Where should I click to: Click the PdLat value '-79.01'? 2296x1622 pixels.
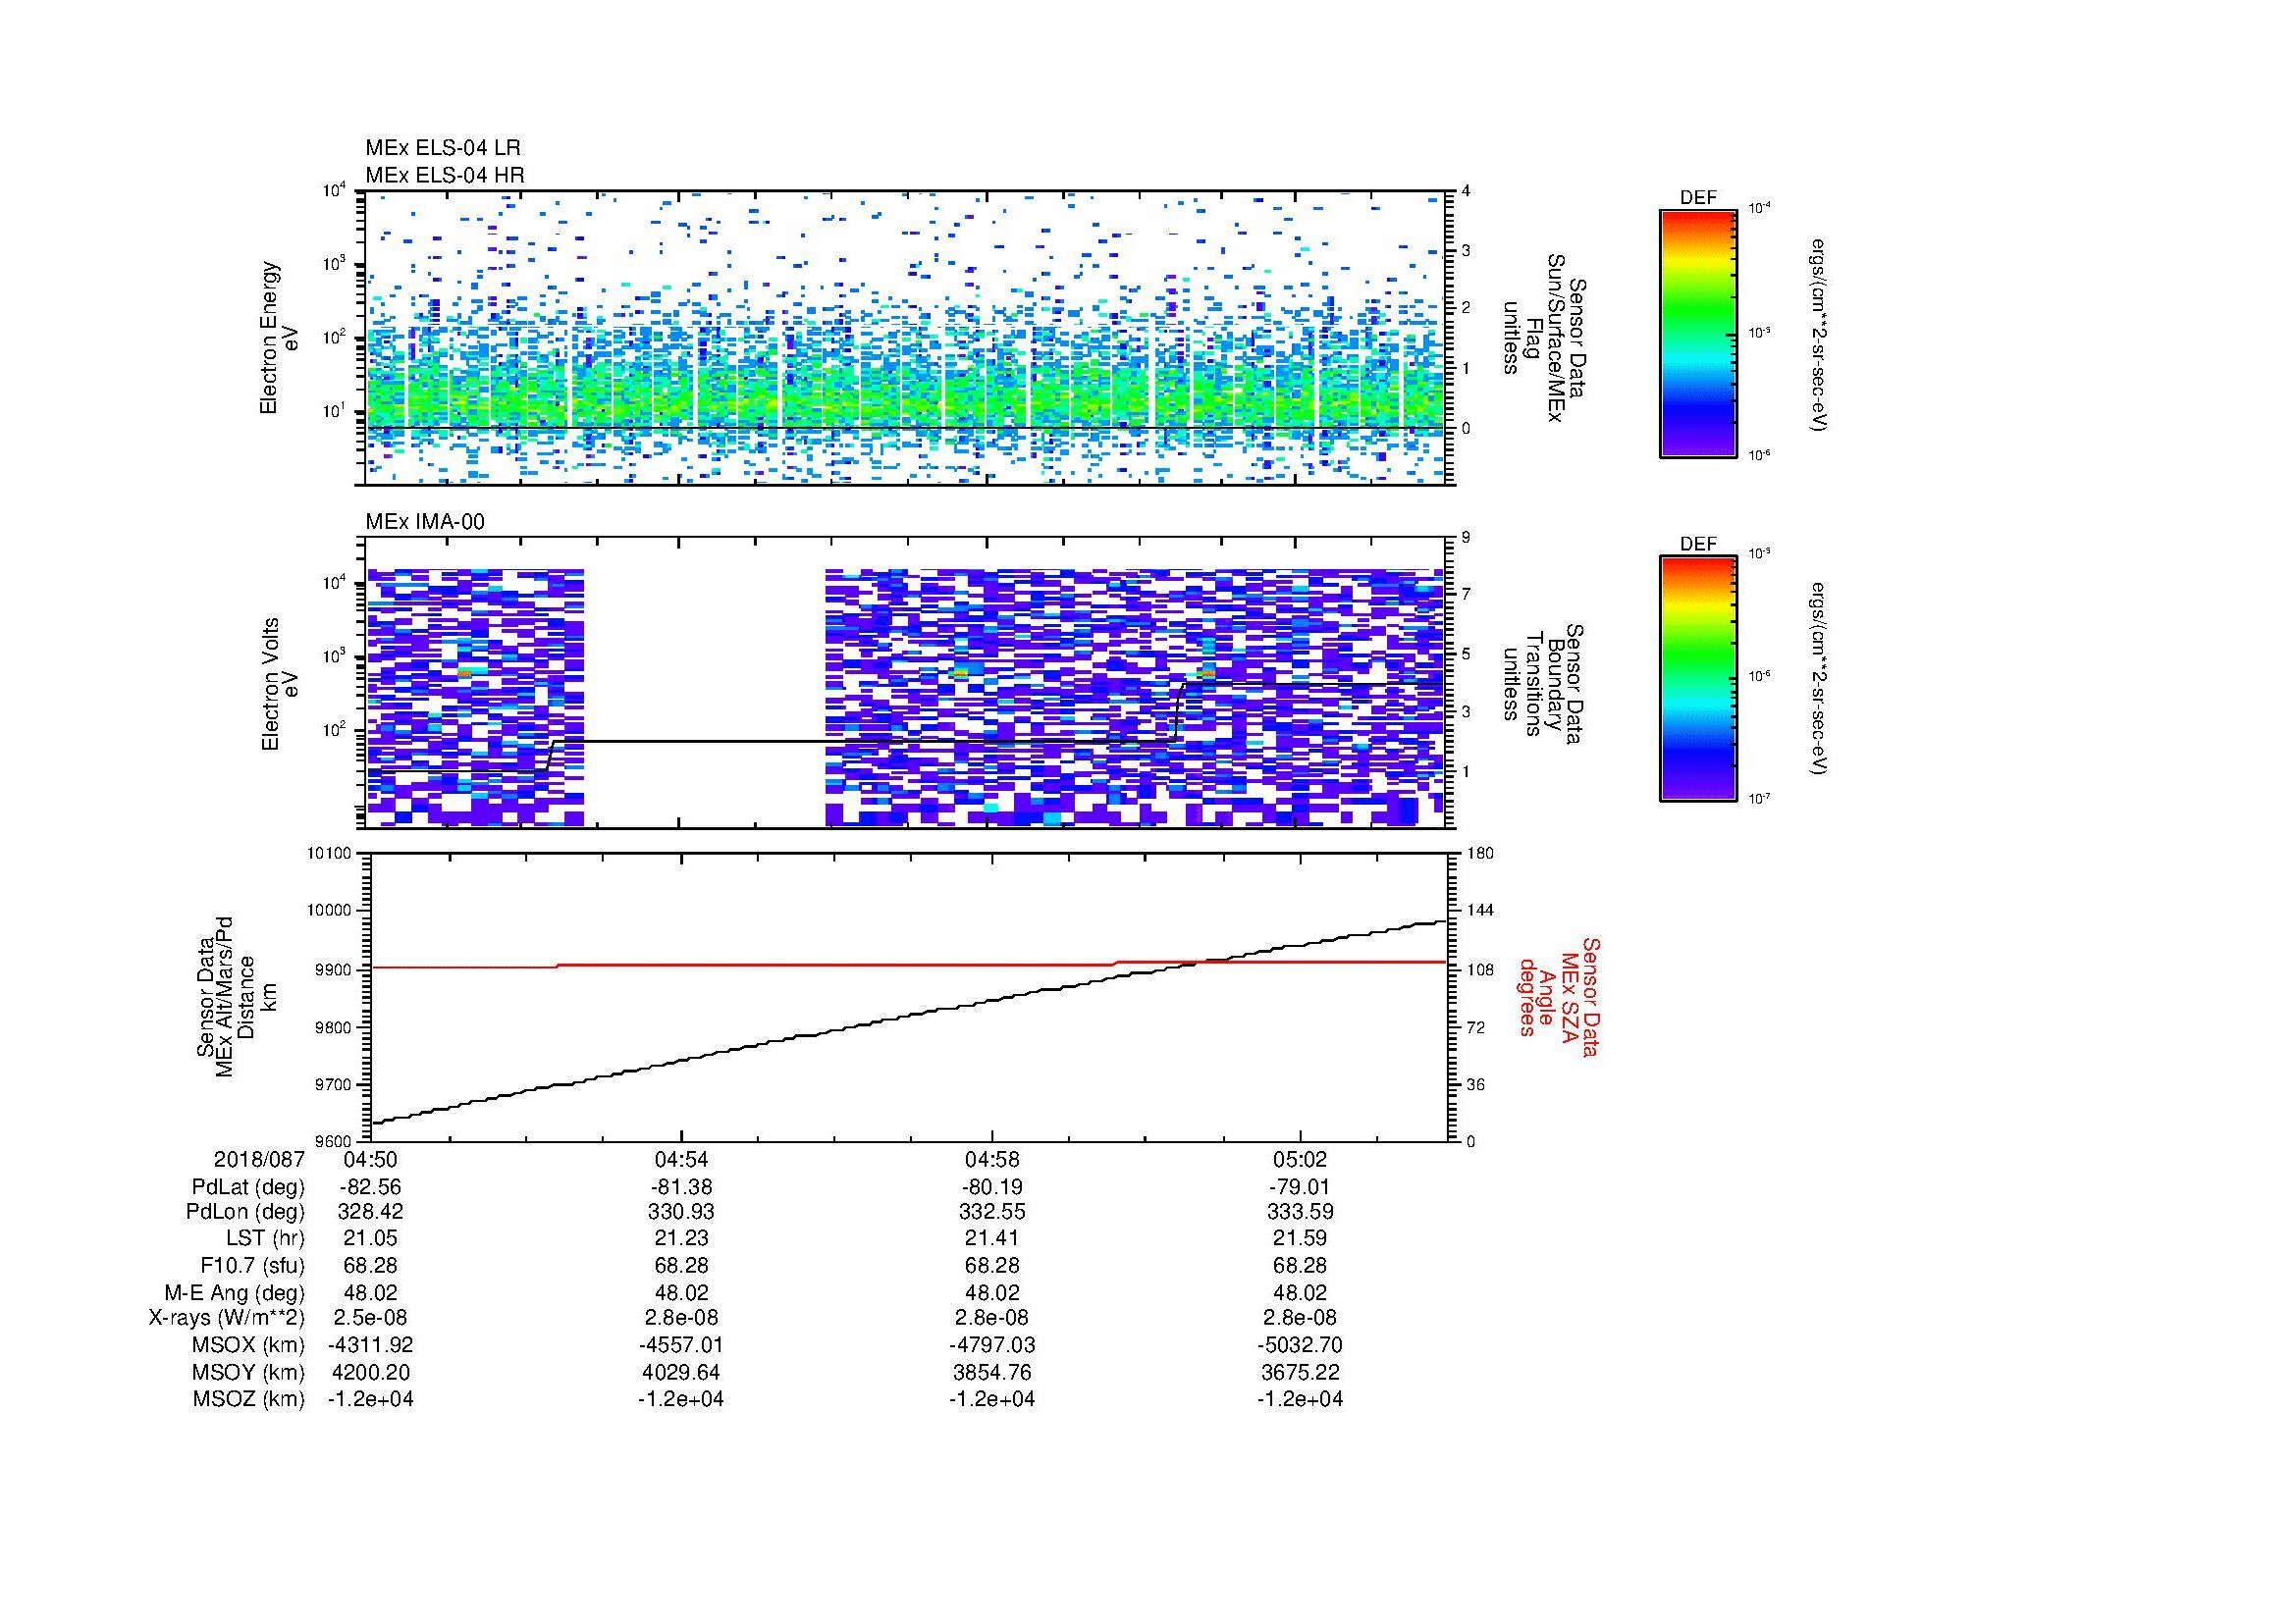1300,1187
